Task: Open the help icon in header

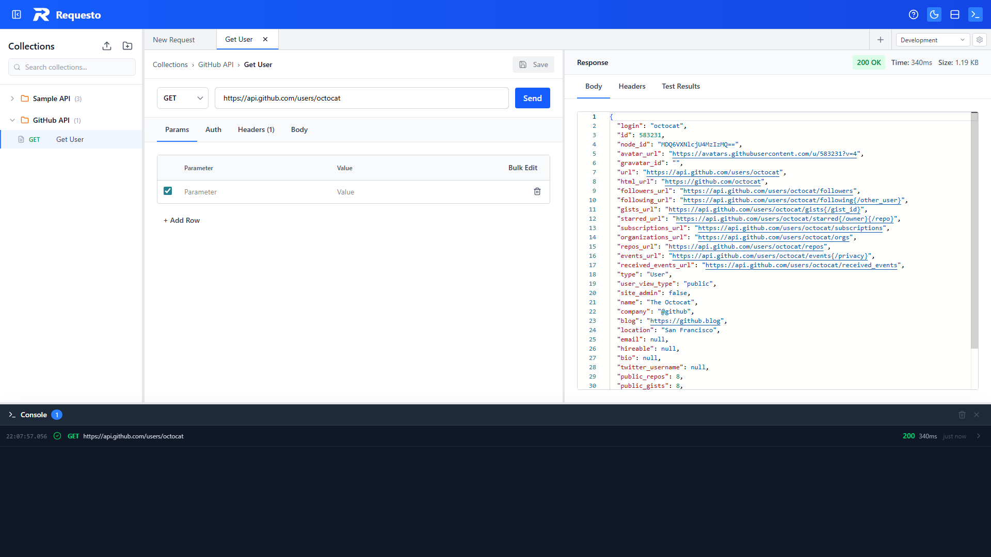Action: 914,14
